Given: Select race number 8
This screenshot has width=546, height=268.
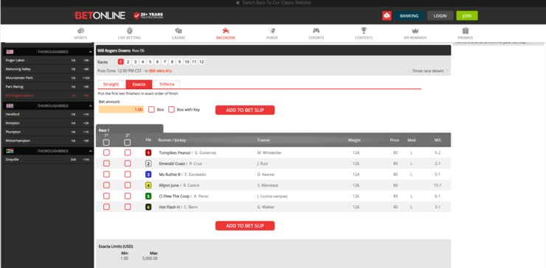Looking at the screenshot, I should click(172, 62).
